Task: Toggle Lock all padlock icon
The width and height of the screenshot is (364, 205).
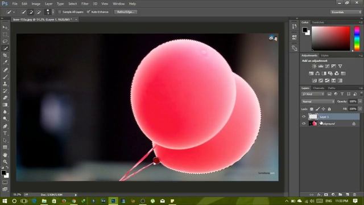Action: click(329, 109)
